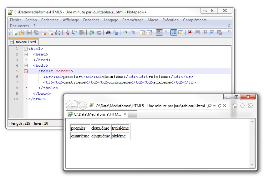Open Find with the binoculars icon
264x177 pixels.
pyautogui.click(x=109, y=32)
